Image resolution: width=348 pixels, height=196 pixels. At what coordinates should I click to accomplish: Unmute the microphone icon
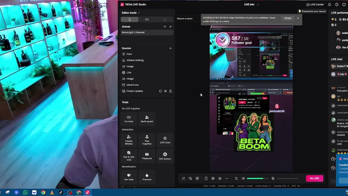(273, 179)
